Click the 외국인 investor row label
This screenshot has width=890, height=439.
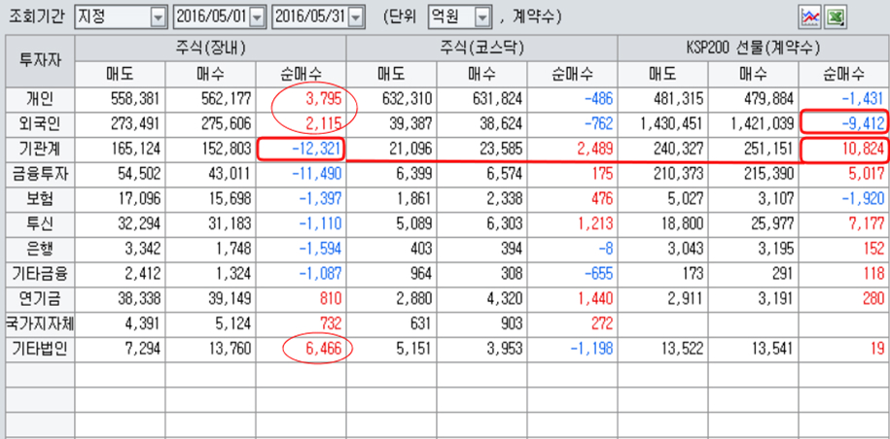[40, 123]
